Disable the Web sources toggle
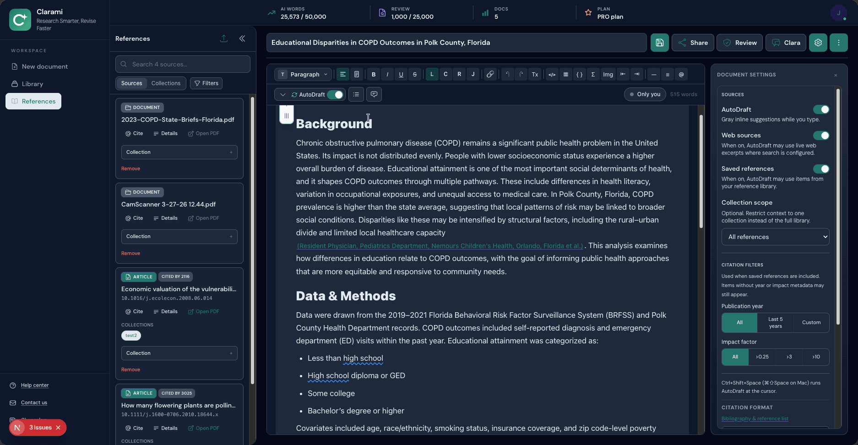Screen dimensions: 858x445 point(821,136)
